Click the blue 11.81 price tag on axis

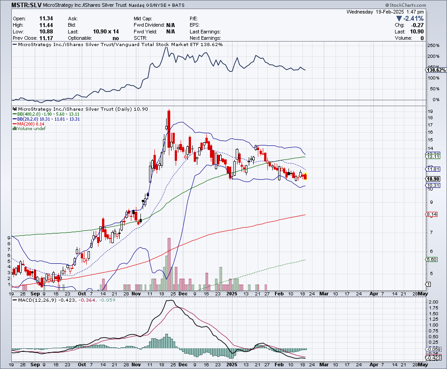tap(433, 169)
